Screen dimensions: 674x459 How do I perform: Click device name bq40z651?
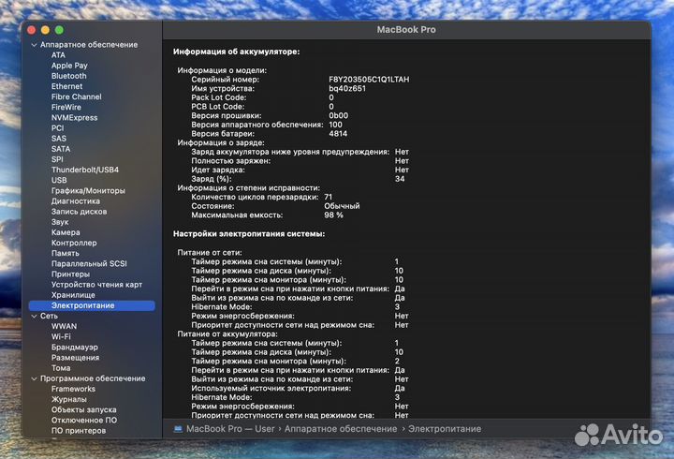click(x=347, y=89)
